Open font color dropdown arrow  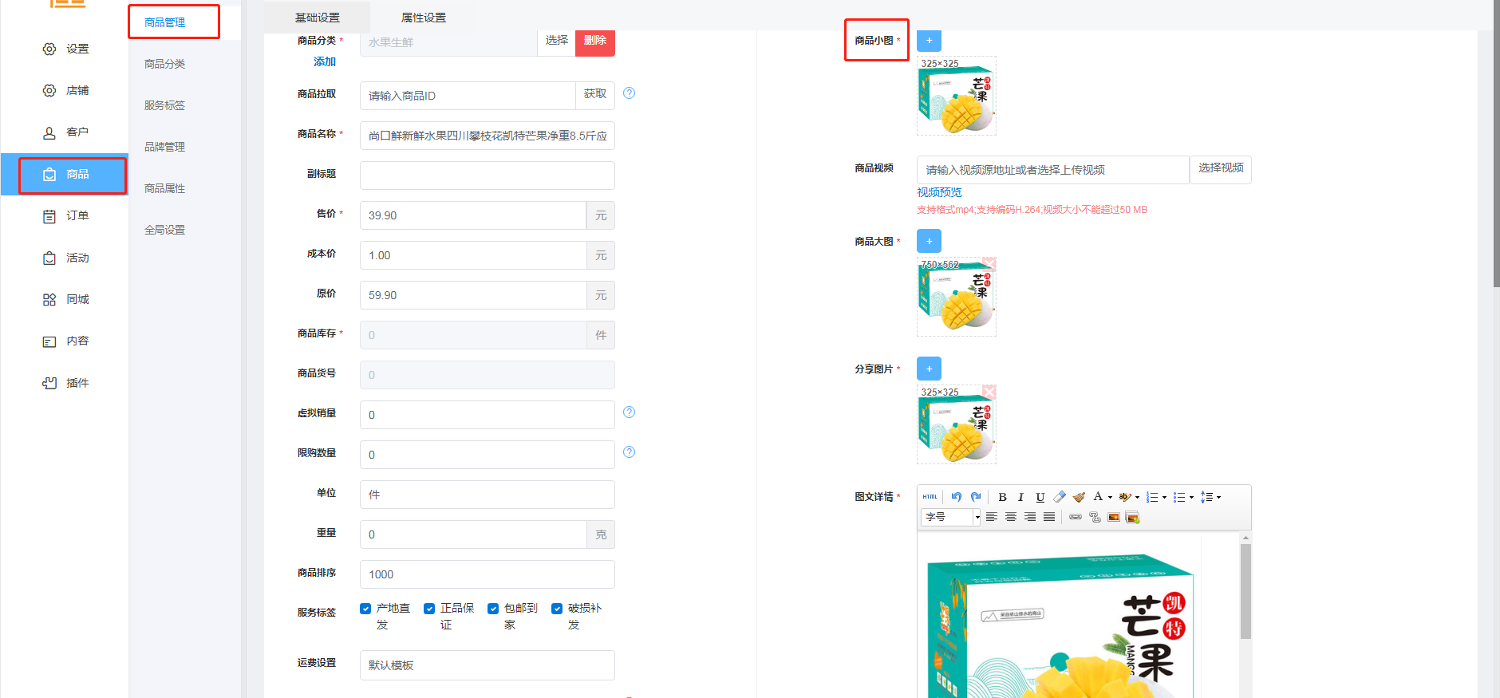[x=1110, y=497]
